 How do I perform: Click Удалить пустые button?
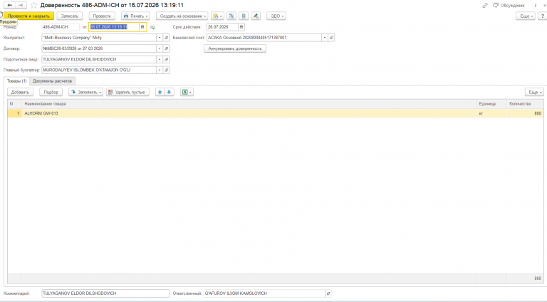pos(127,92)
